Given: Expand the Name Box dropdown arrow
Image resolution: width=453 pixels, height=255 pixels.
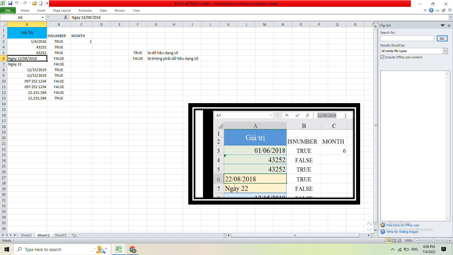Looking at the screenshot, I should 42,18.
